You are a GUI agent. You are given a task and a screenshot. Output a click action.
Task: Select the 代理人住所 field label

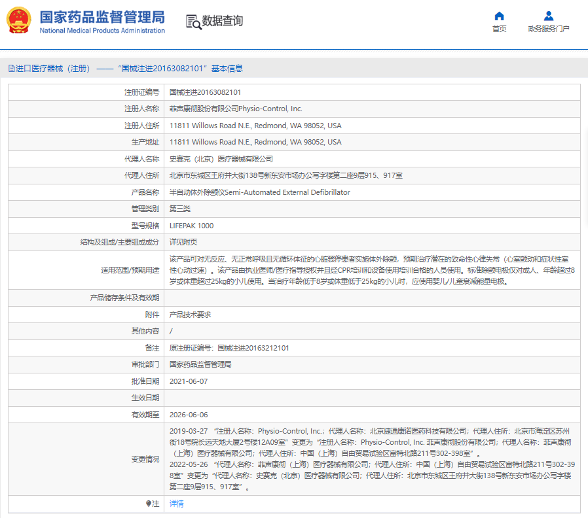pyautogui.click(x=141, y=175)
